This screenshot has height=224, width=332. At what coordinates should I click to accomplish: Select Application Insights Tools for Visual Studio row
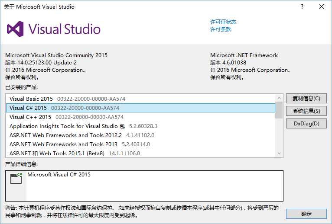coord(140,126)
